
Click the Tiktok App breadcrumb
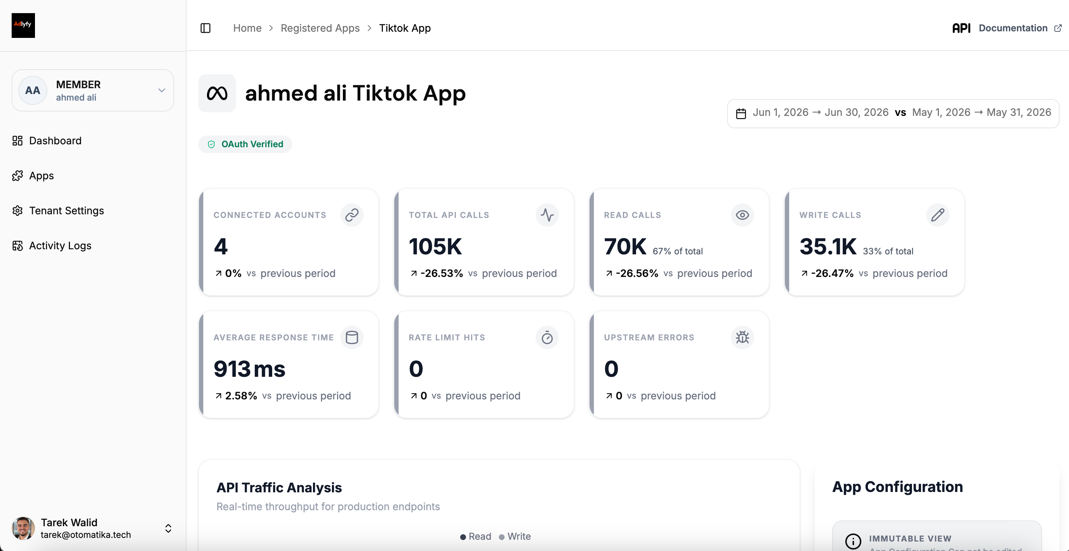[x=405, y=28]
